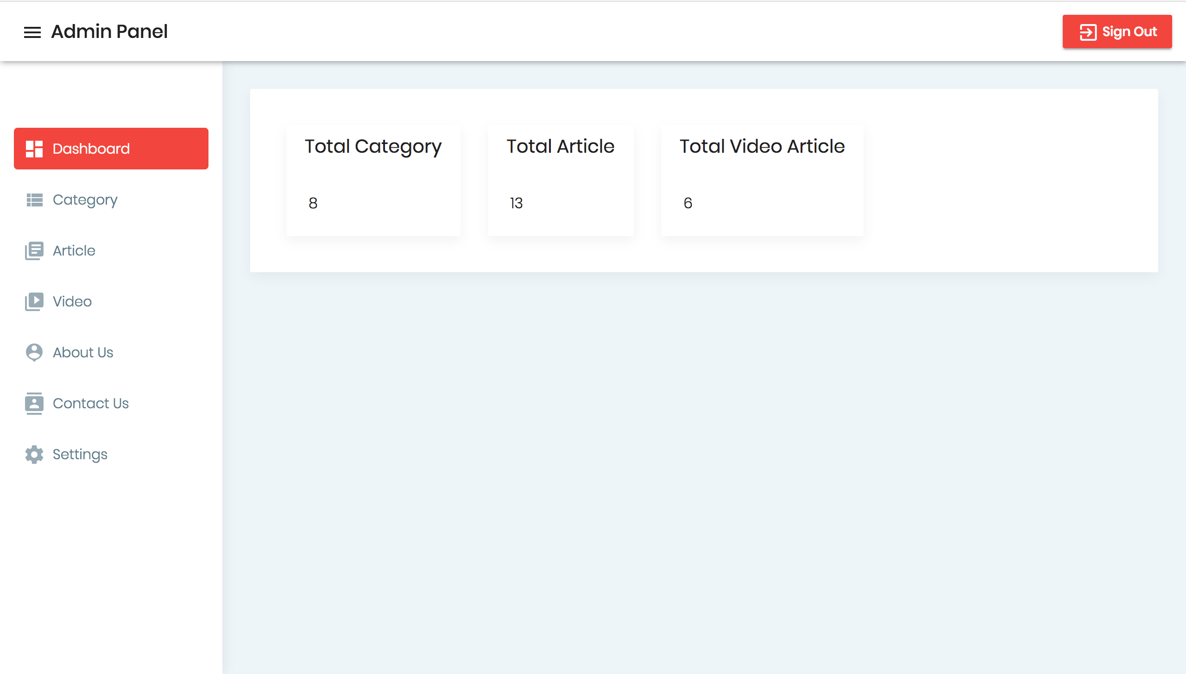The image size is (1186, 674).
Task: Click the Video play icon
Action: coord(34,301)
